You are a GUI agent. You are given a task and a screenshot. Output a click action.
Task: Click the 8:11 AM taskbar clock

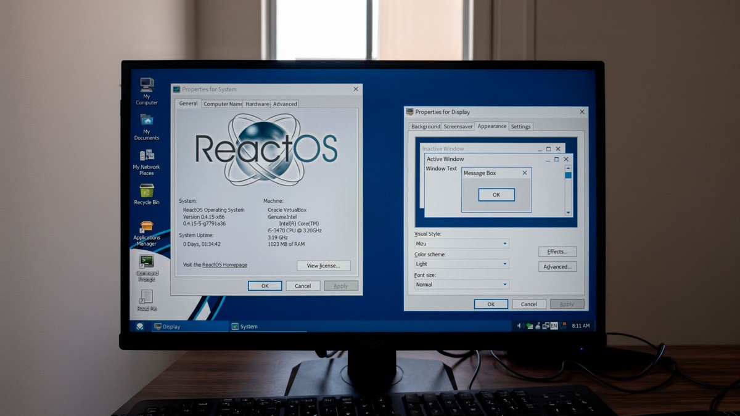point(581,325)
